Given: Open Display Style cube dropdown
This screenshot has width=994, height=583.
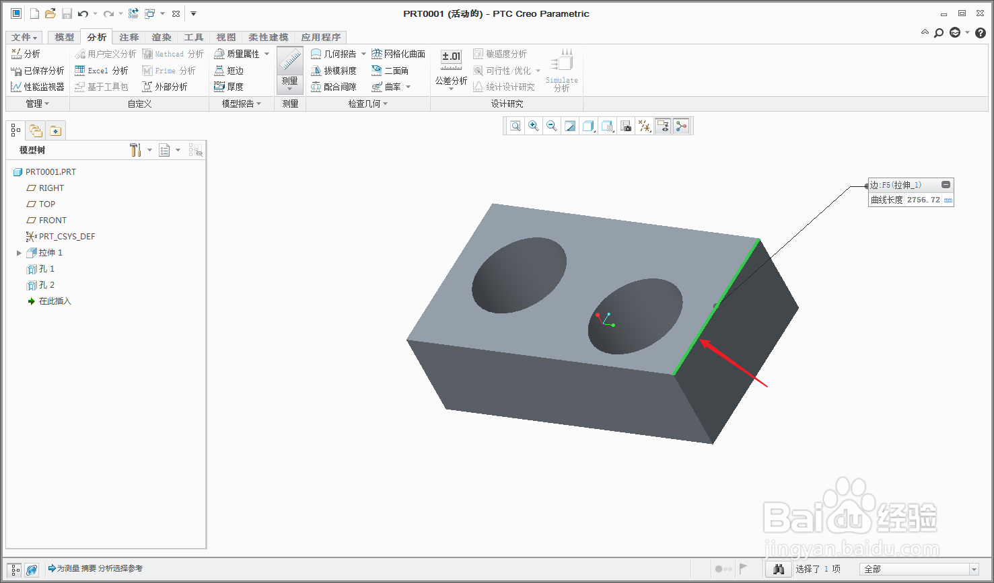Looking at the screenshot, I should tap(589, 126).
